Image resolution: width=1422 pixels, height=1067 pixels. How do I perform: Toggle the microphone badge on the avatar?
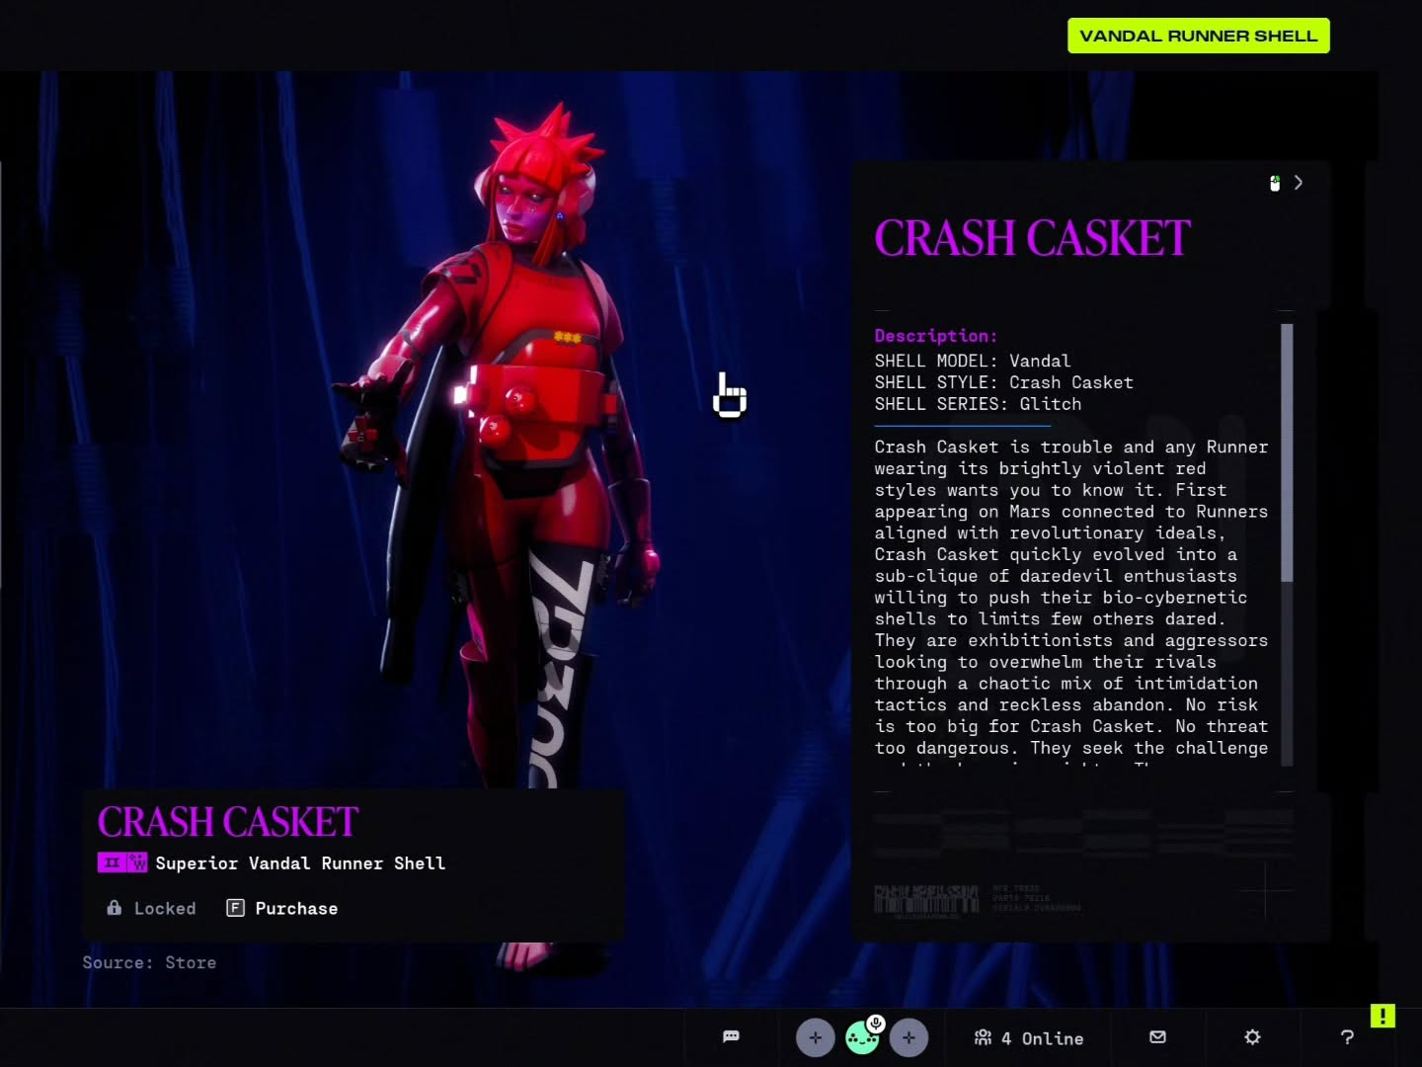(x=875, y=1023)
